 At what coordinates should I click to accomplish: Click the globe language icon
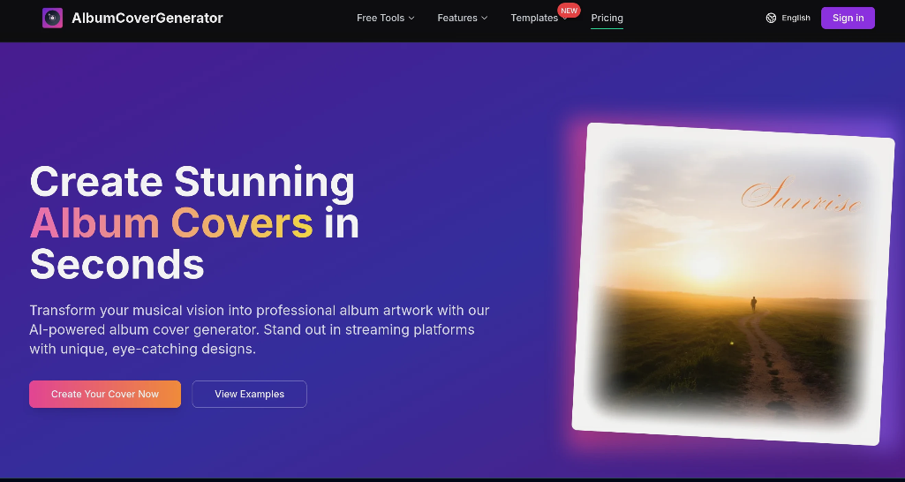771,18
